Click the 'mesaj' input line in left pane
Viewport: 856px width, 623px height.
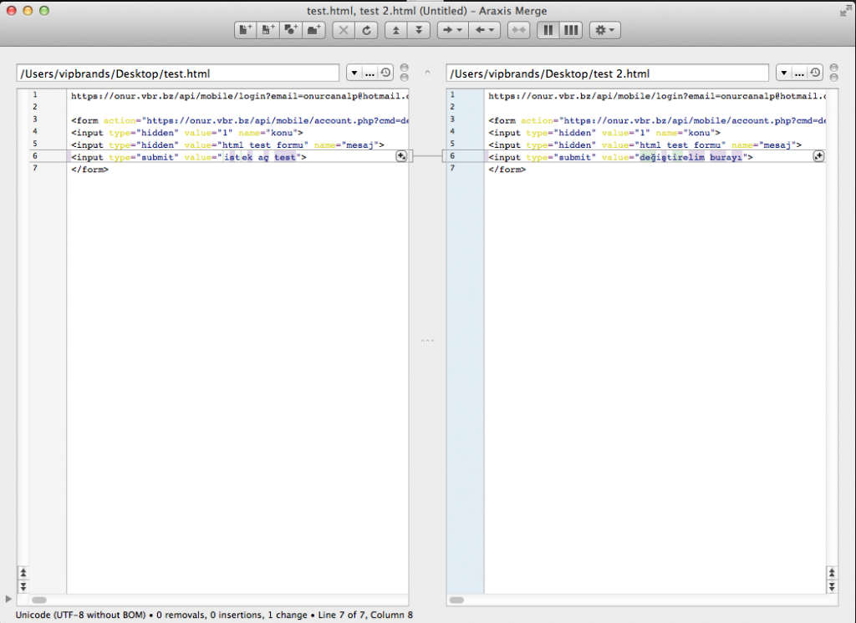tap(227, 145)
